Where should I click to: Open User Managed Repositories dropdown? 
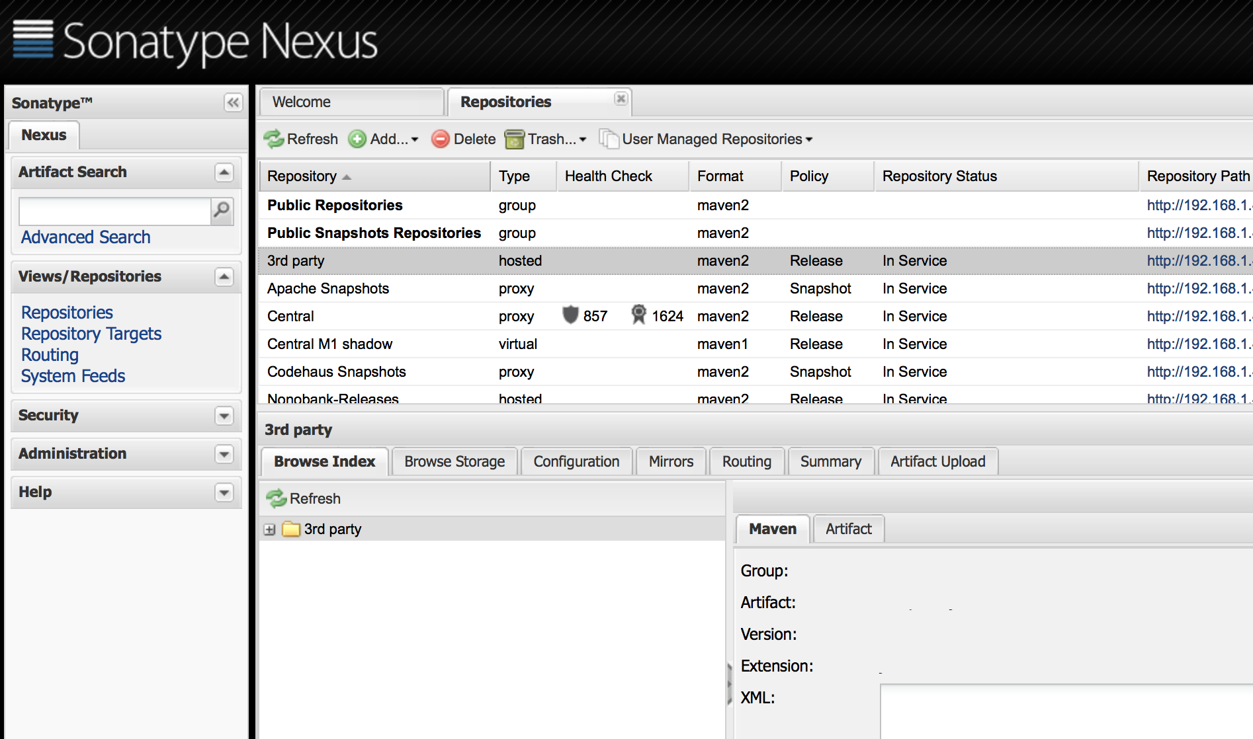coord(706,139)
